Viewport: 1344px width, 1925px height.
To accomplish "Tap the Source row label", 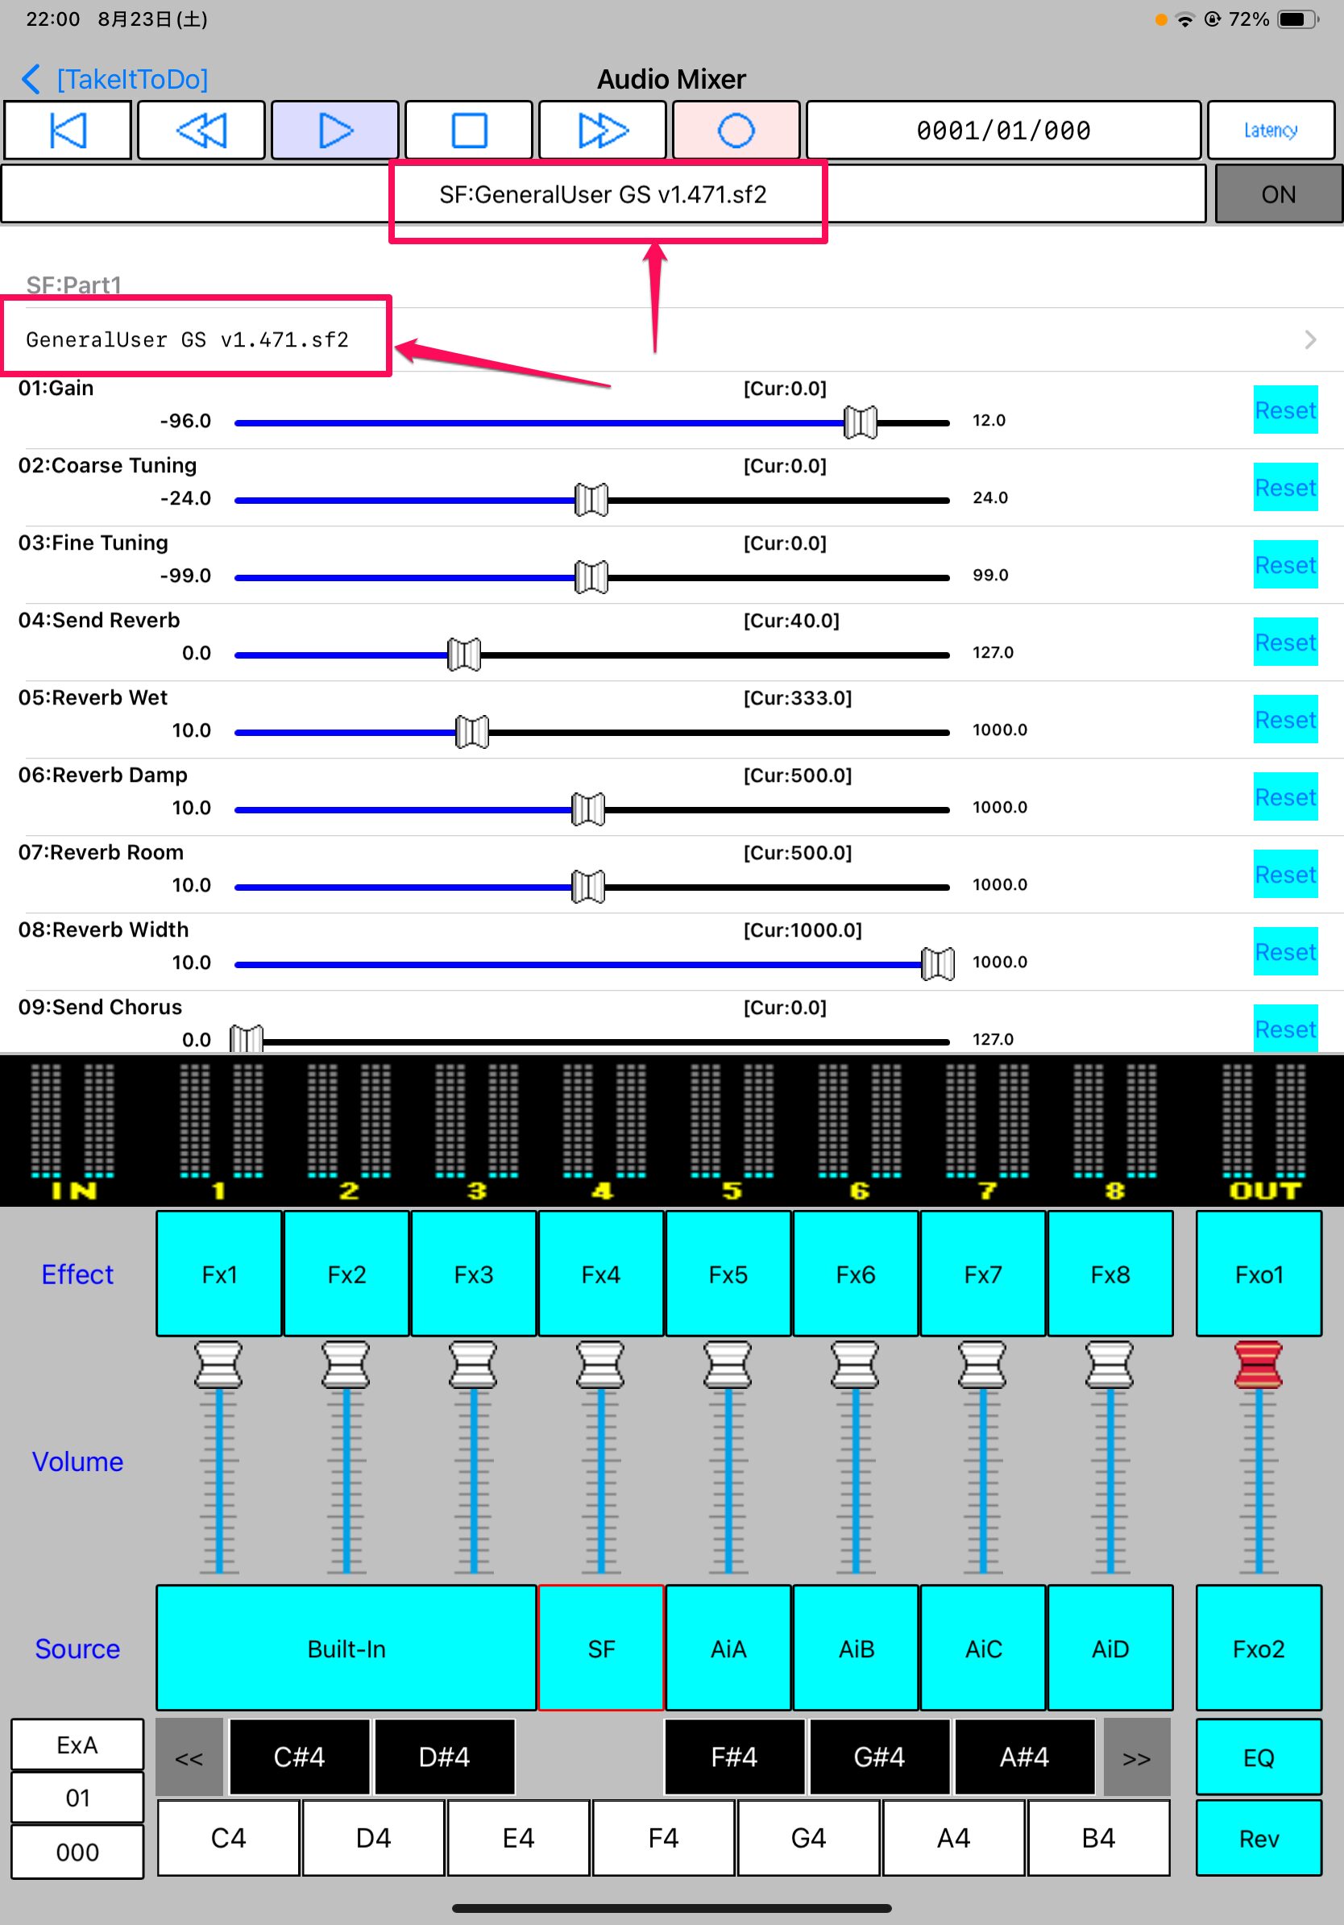I will 77,1649.
